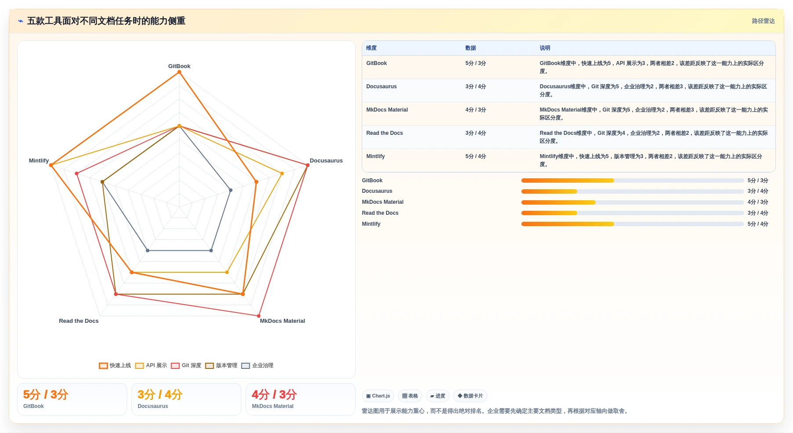Click the 路径雷达 label in header
This screenshot has width=793, height=433.
pyautogui.click(x=763, y=21)
